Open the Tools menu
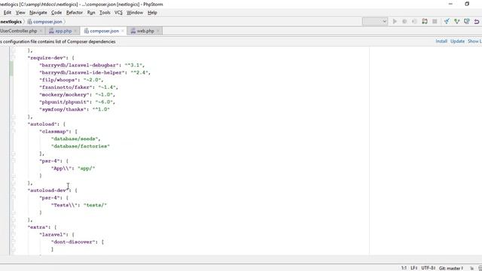Viewport: 482px width, 271px height. (105, 13)
